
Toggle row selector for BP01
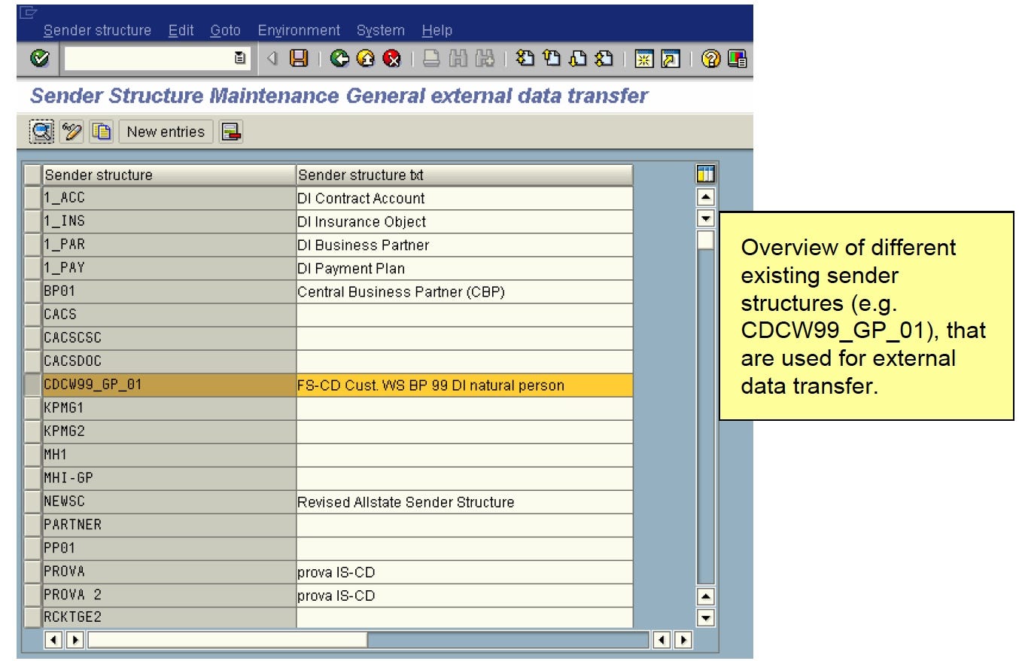pos(32,292)
